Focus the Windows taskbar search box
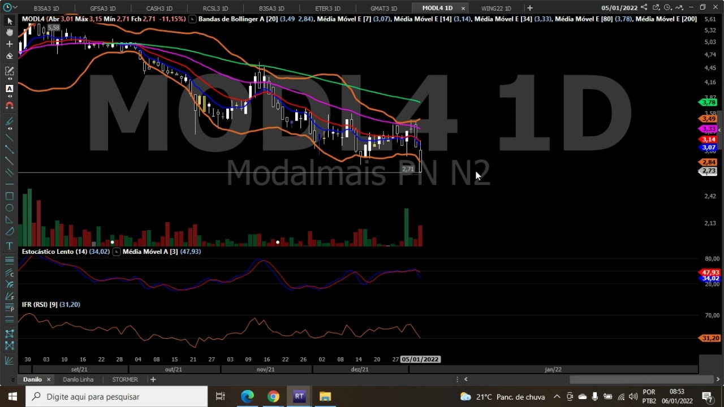This screenshot has width=724, height=407. pos(117,396)
